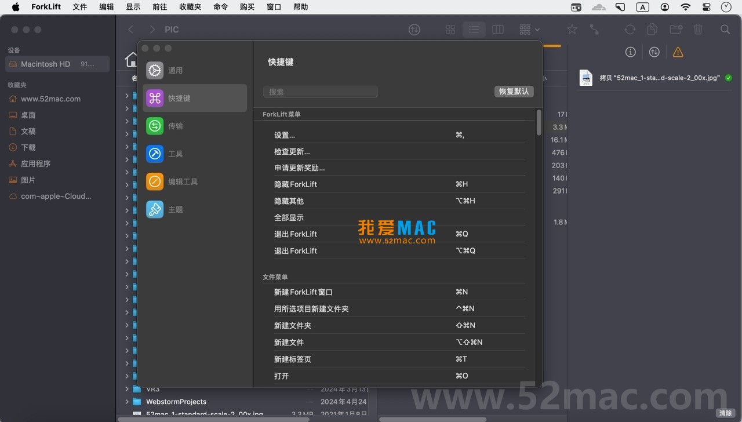The width and height of the screenshot is (742, 422).
Task: Select com~apple~Cloud... in sidebar
Action: coord(57,196)
